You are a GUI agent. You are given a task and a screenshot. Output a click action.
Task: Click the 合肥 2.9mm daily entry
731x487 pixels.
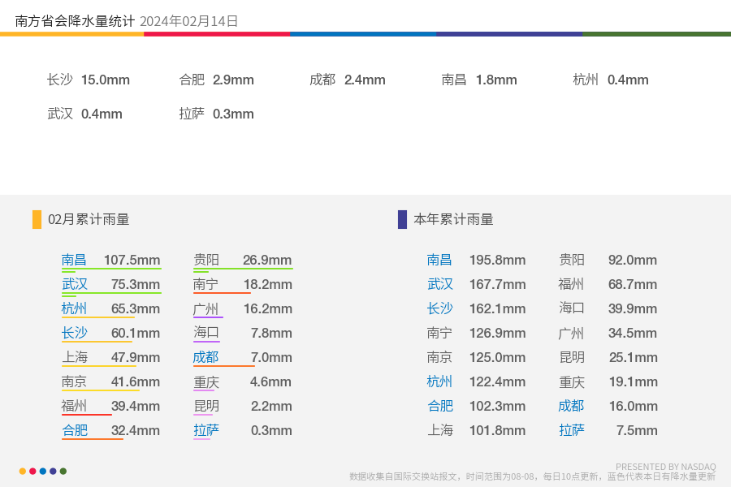coord(216,80)
